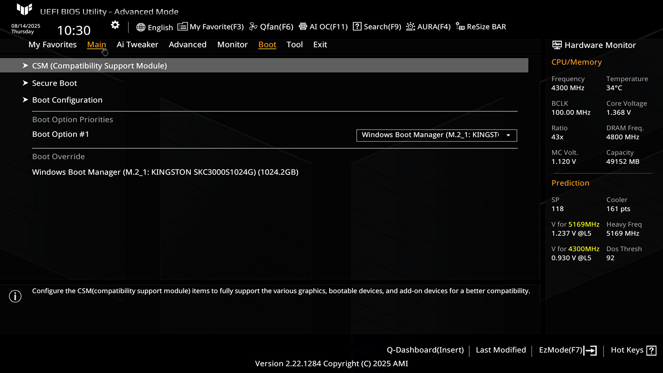This screenshot has height=373, width=663.
Task: Expand the Boot Configuration submenu
Action: tap(67, 100)
